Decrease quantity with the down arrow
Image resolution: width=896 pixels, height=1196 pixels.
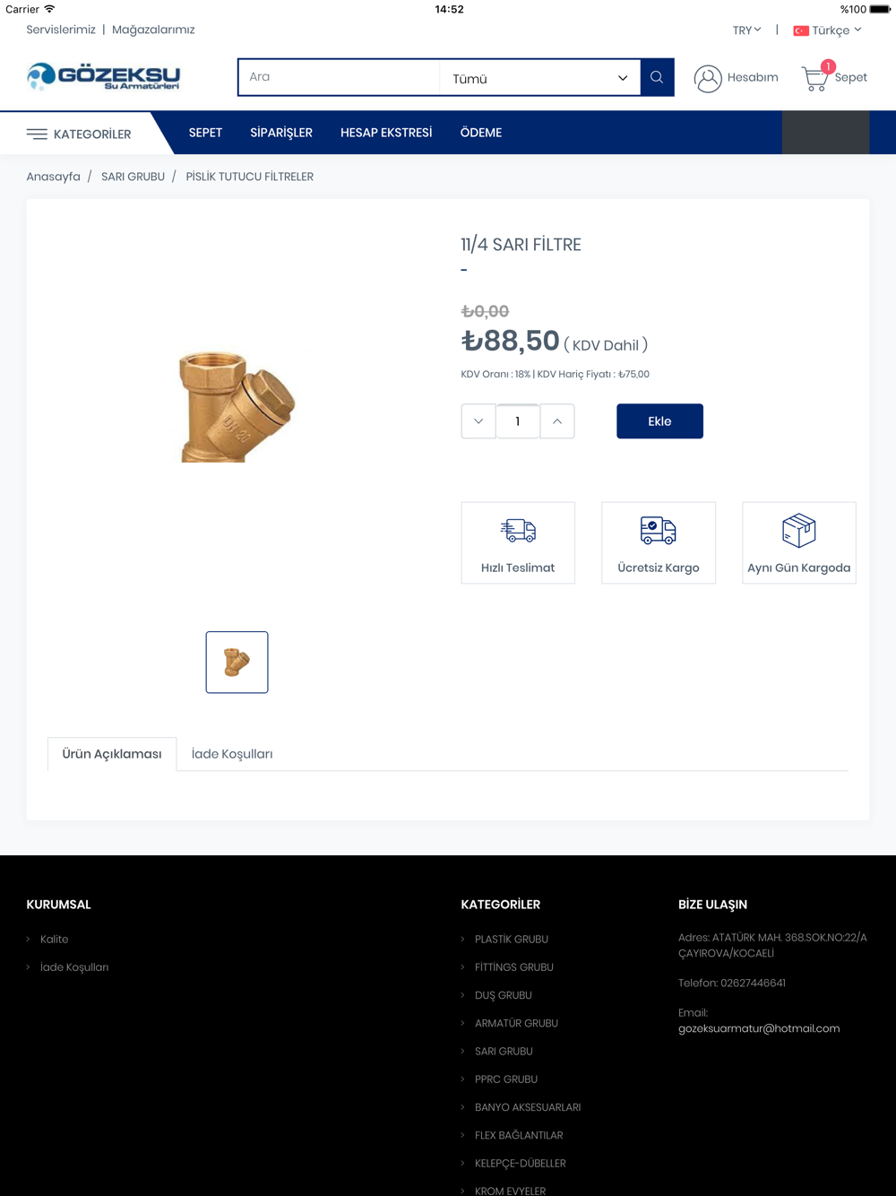coord(478,421)
